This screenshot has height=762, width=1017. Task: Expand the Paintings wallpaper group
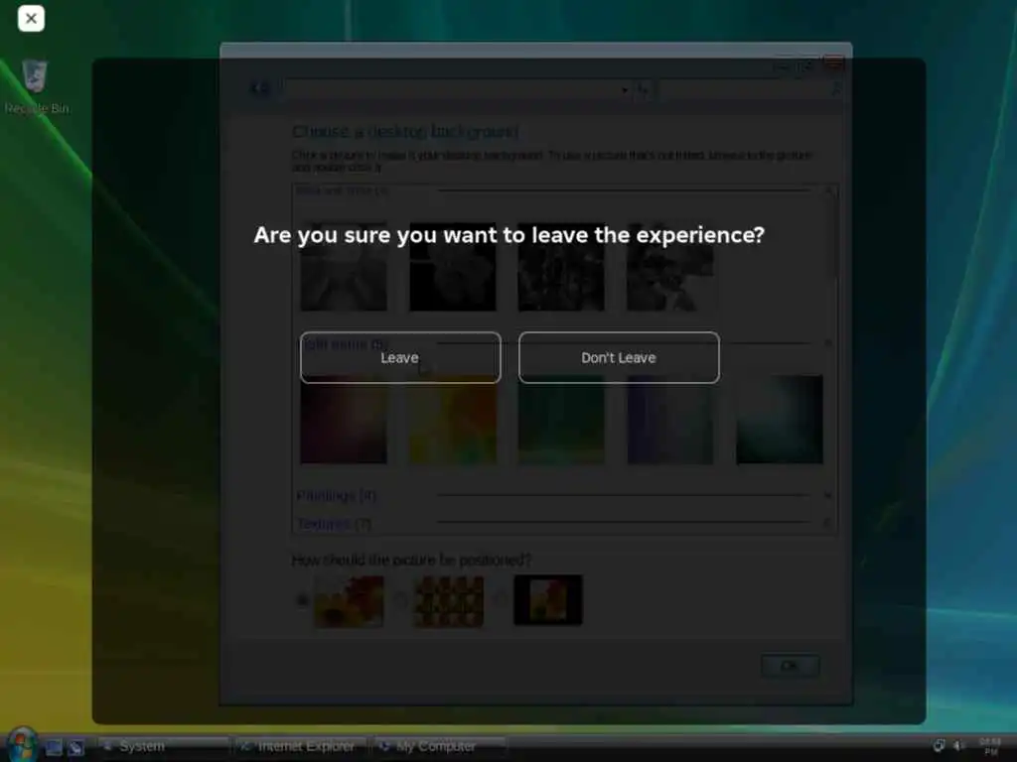point(828,496)
